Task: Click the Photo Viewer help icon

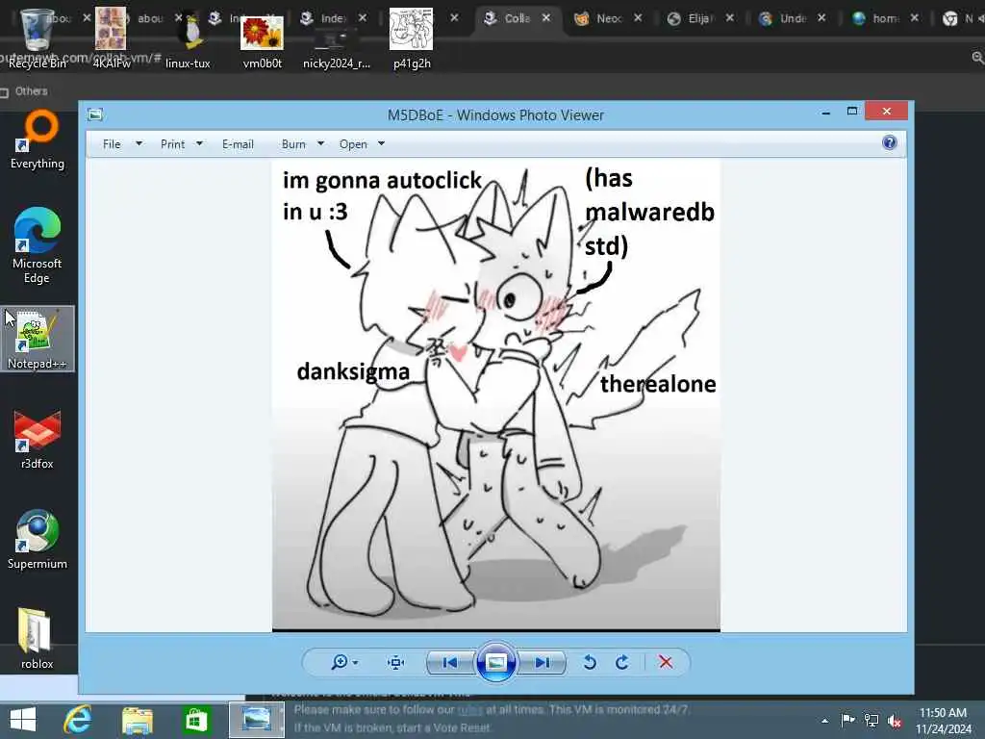Action: tap(890, 142)
